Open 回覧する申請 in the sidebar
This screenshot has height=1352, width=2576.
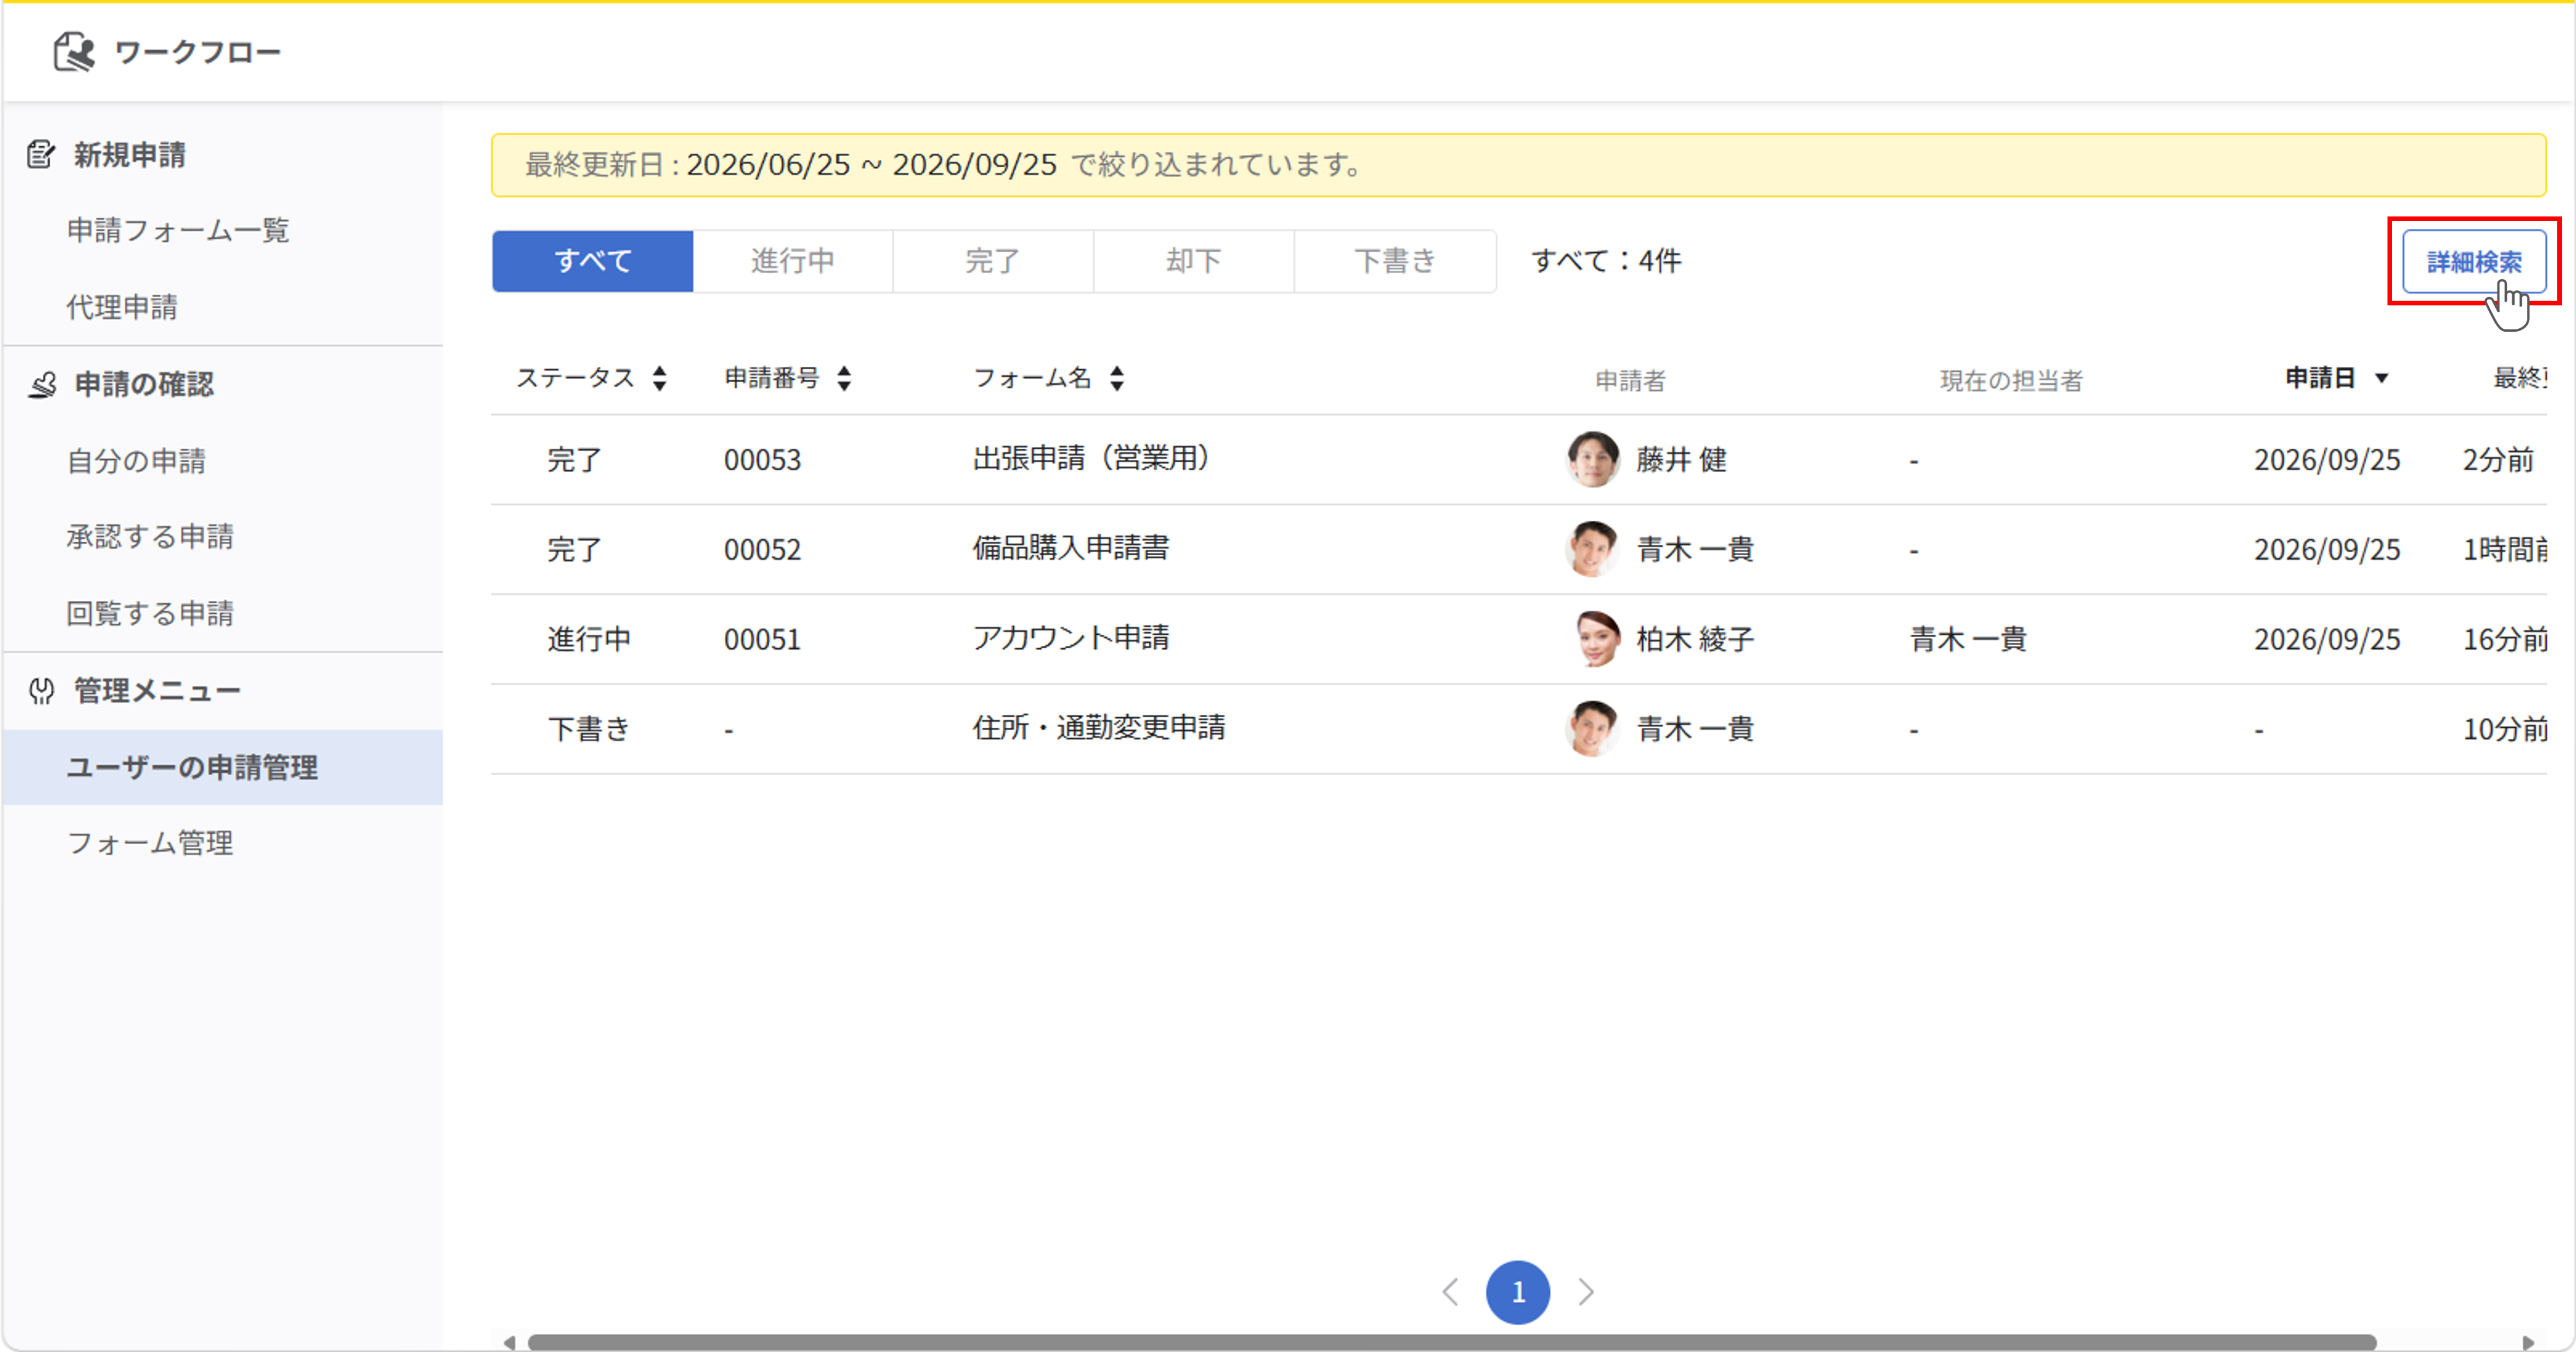150,614
